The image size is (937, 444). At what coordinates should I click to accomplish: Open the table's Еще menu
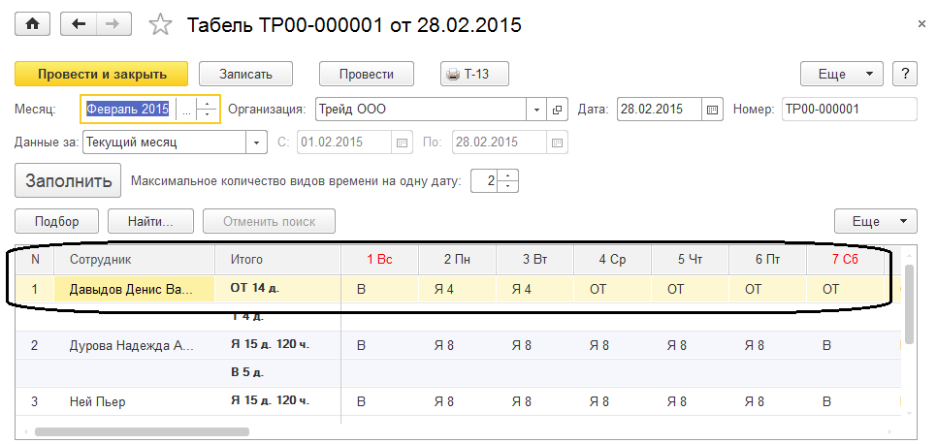(875, 221)
